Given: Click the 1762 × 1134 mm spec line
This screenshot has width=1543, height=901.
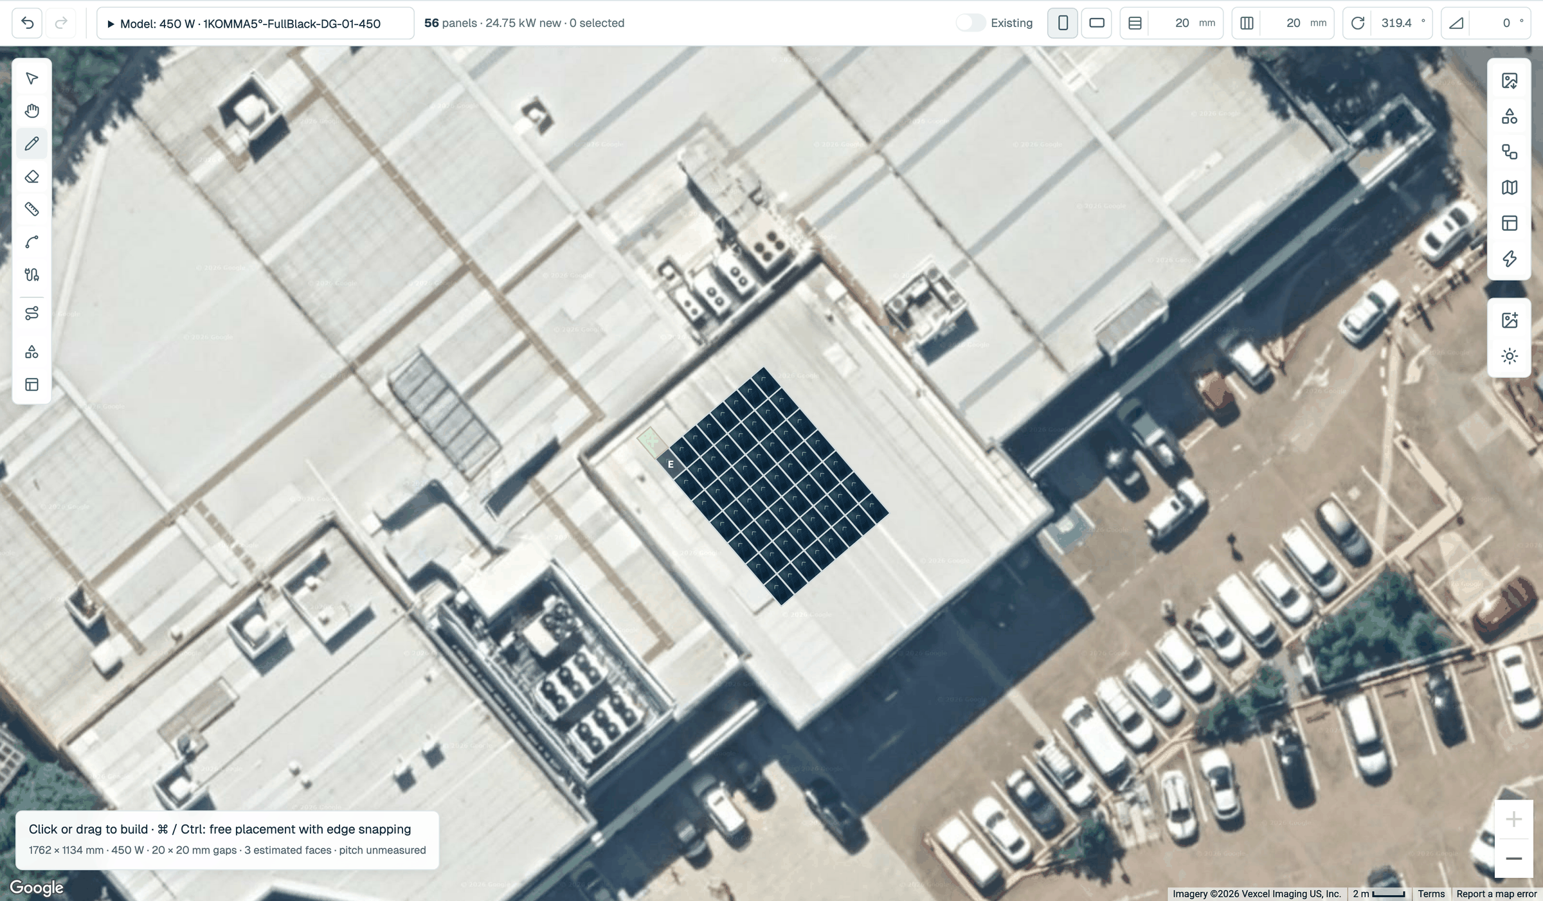Looking at the screenshot, I should (x=227, y=850).
